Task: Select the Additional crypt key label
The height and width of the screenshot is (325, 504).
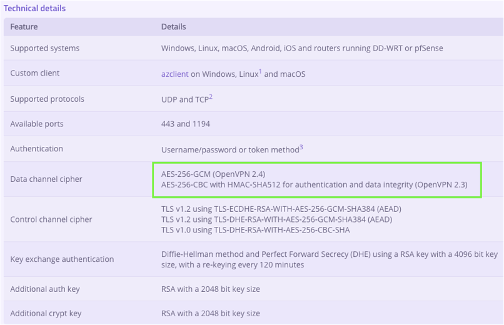Action: coord(46,313)
